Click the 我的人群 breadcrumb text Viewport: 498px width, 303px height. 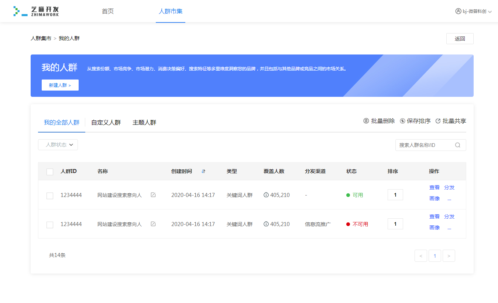pyautogui.click(x=69, y=38)
